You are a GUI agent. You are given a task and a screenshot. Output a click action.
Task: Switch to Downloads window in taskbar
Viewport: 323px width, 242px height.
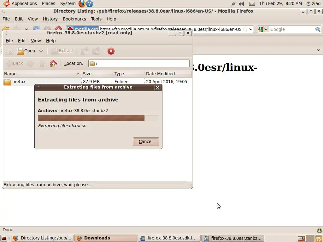click(x=106, y=238)
